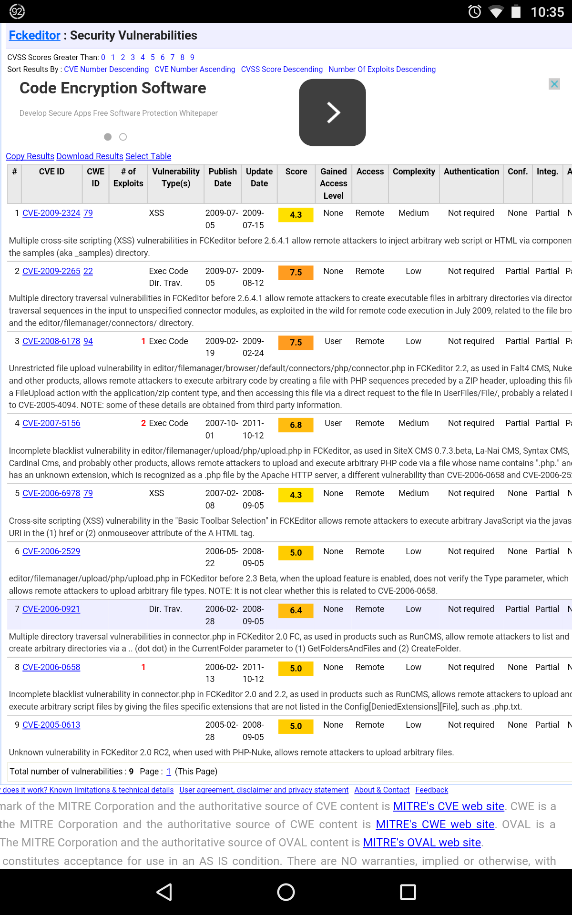Image resolution: width=572 pixels, height=915 pixels.
Task: Filter CVSS scores greater than 7
Action: pyautogui.click(x=173, y=57)
